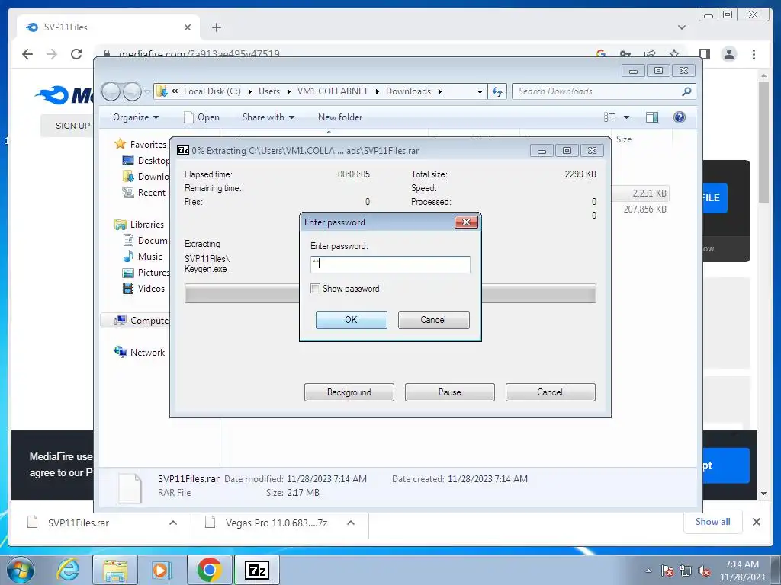Click SIGN UP on the MediaFire page

[x=72, y=126]
